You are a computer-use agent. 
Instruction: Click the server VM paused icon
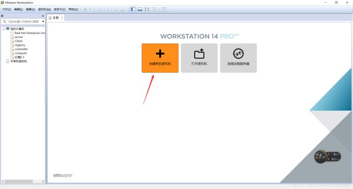[x=12, y=37]
